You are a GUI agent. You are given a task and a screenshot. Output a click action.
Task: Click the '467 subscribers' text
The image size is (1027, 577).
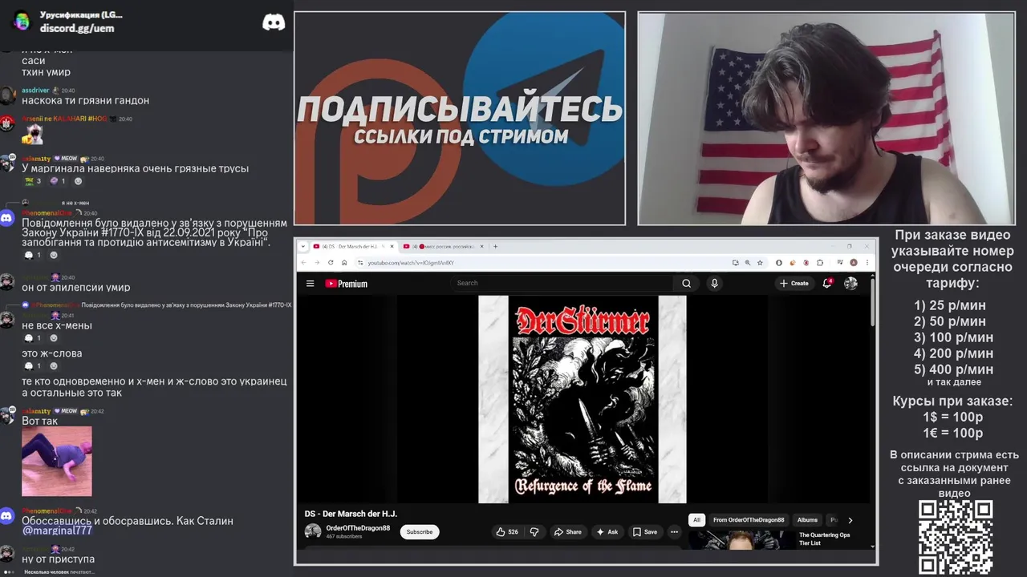point(344,536)
